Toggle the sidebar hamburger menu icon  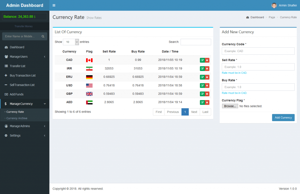point(54,5)
